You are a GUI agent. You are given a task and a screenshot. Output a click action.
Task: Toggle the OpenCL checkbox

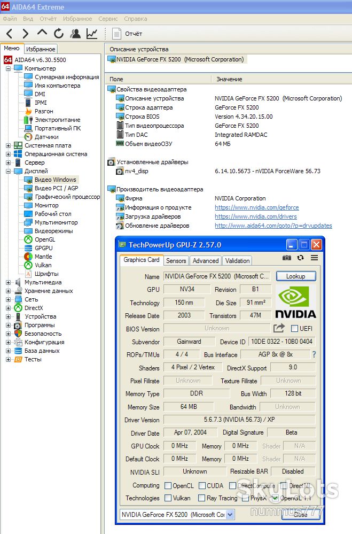(x=168, y=485)
